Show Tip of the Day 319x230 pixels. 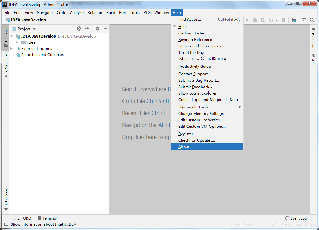pyautogui.click(x=207, y=53)
